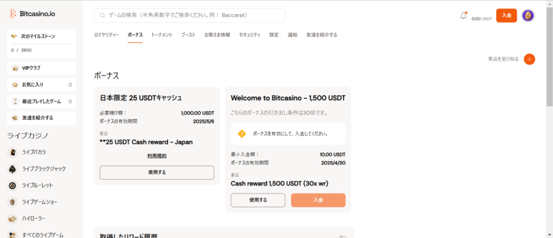Click the ライブゲームショー icon

click(13, 202)
